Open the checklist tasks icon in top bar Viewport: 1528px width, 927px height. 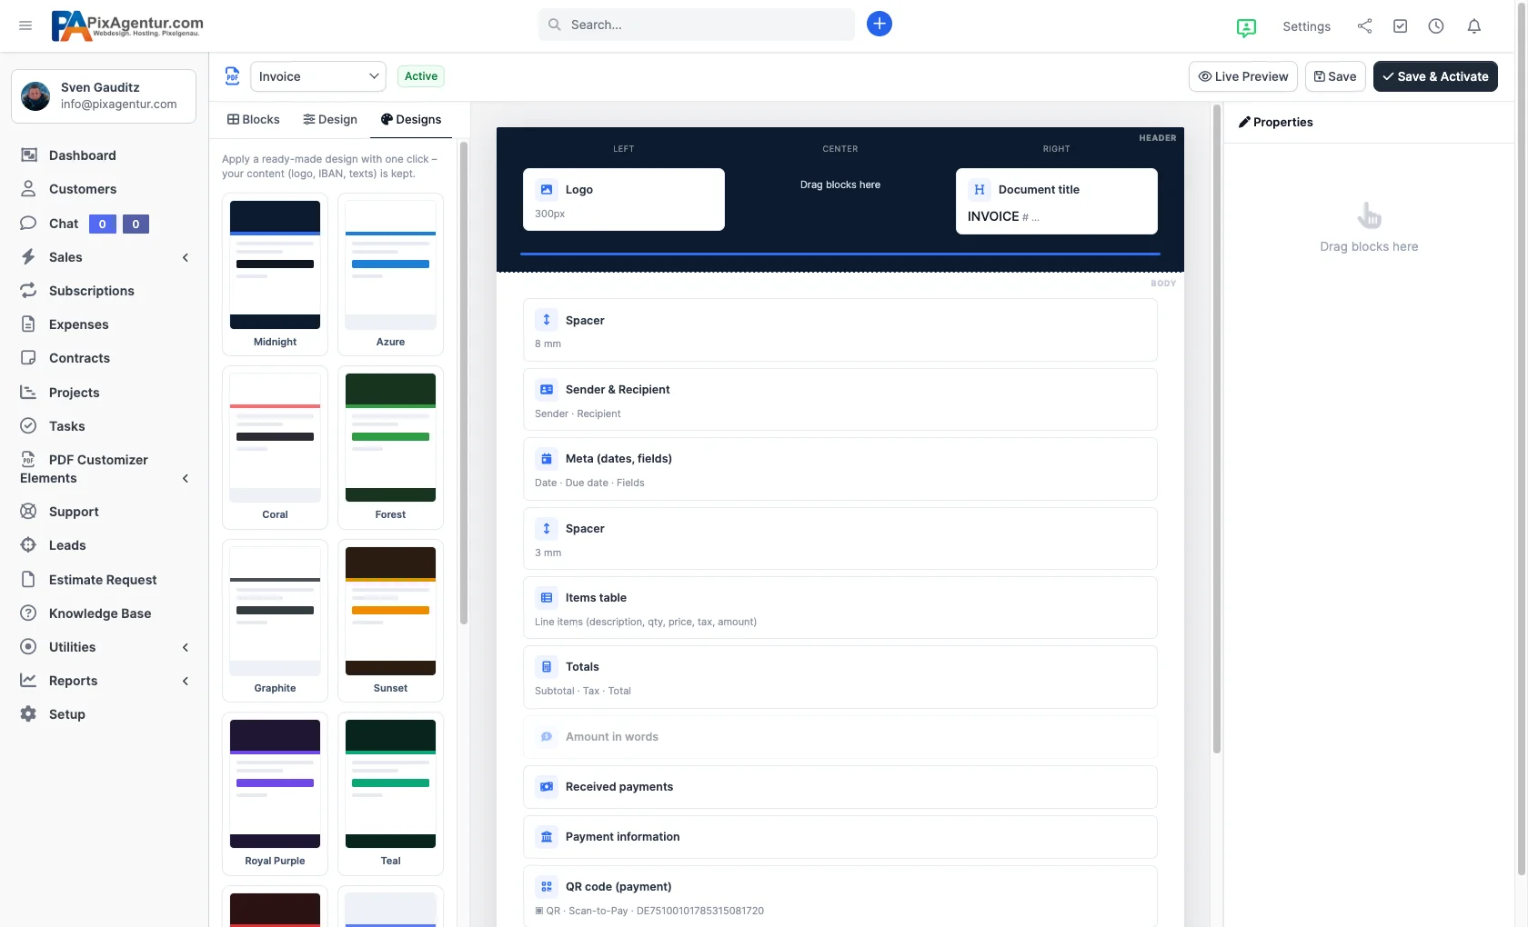[1401, 26]
